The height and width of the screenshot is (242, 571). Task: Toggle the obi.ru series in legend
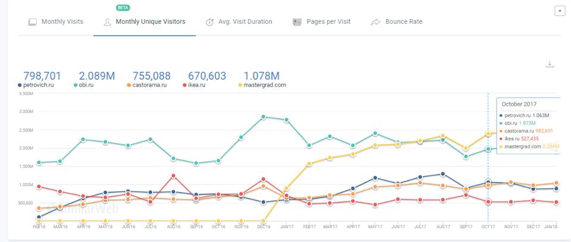click(89, 86)
